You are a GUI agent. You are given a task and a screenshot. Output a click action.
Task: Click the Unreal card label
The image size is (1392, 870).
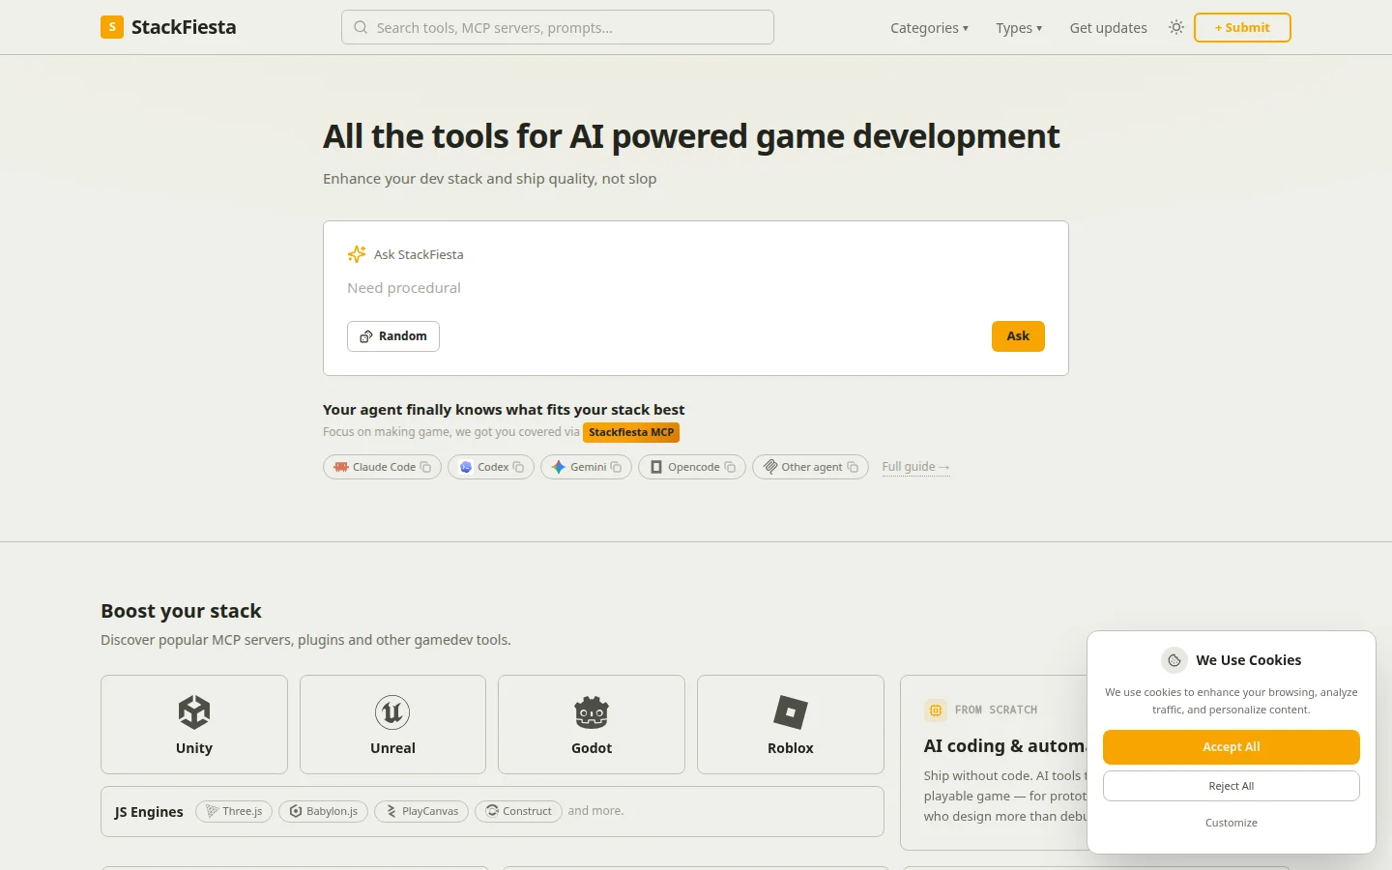tap(392, 748)
